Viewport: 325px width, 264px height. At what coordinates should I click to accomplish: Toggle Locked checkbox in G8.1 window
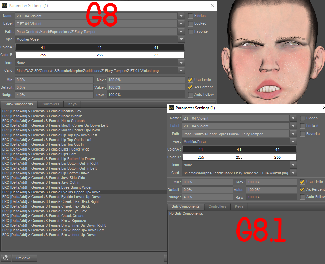pyautogui.click(x=302, y=126)
